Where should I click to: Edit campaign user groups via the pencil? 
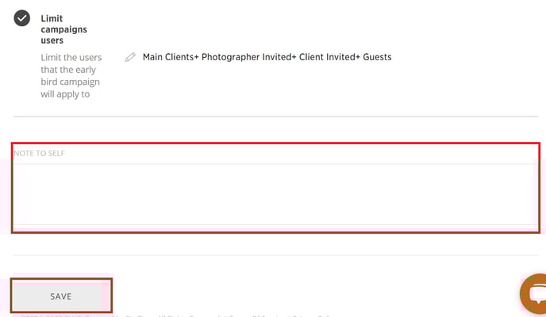pyautogui.click(x=130, y=57)
